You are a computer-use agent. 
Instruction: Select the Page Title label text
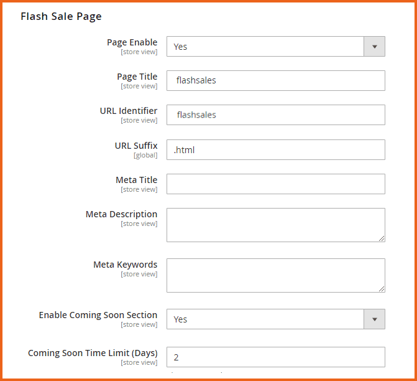pos(137,77)
